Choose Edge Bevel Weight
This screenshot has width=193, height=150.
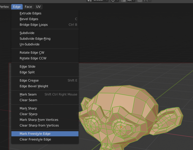point(45,86)
